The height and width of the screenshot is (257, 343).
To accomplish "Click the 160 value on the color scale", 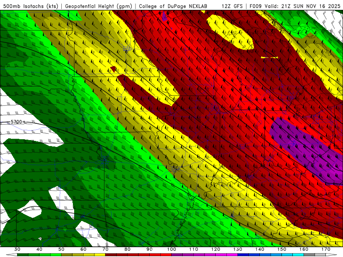I will (304, 249).
